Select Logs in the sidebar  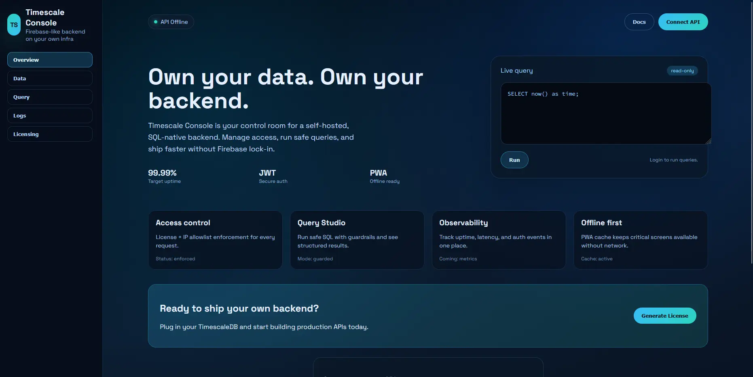point(50,115)
